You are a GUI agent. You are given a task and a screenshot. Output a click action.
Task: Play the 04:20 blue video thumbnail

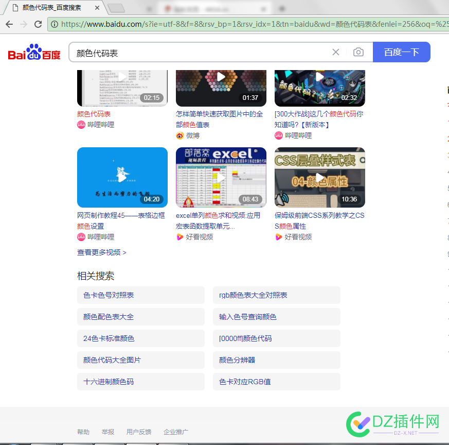[x=122, y=178]
